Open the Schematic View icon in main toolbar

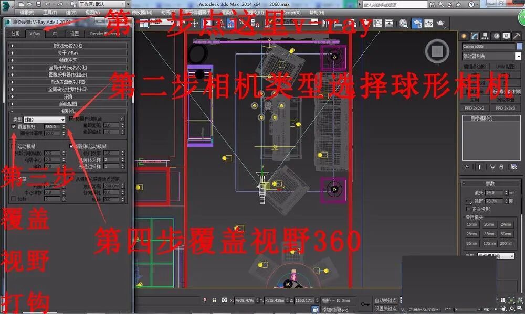pyautogui.click(x=389, y=23)
